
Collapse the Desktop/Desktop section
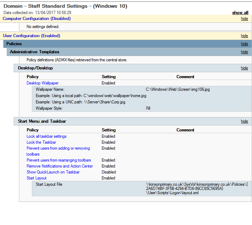[x=244, y=68]
